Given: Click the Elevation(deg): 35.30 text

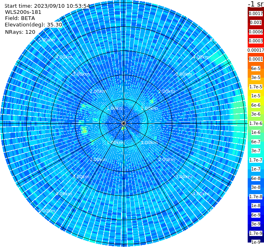Looking at the screenshot, I should point(33,25).
